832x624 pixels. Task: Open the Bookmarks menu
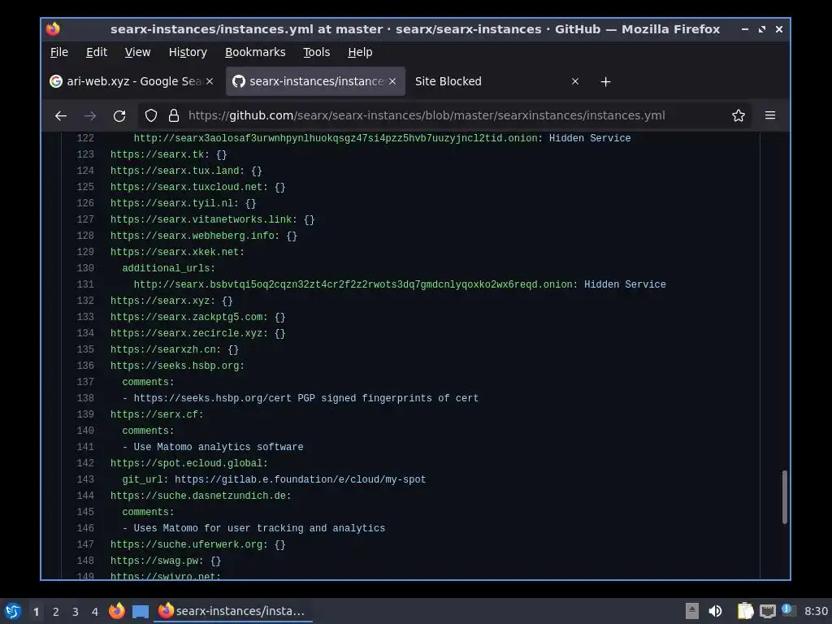(x=255, y=52)
